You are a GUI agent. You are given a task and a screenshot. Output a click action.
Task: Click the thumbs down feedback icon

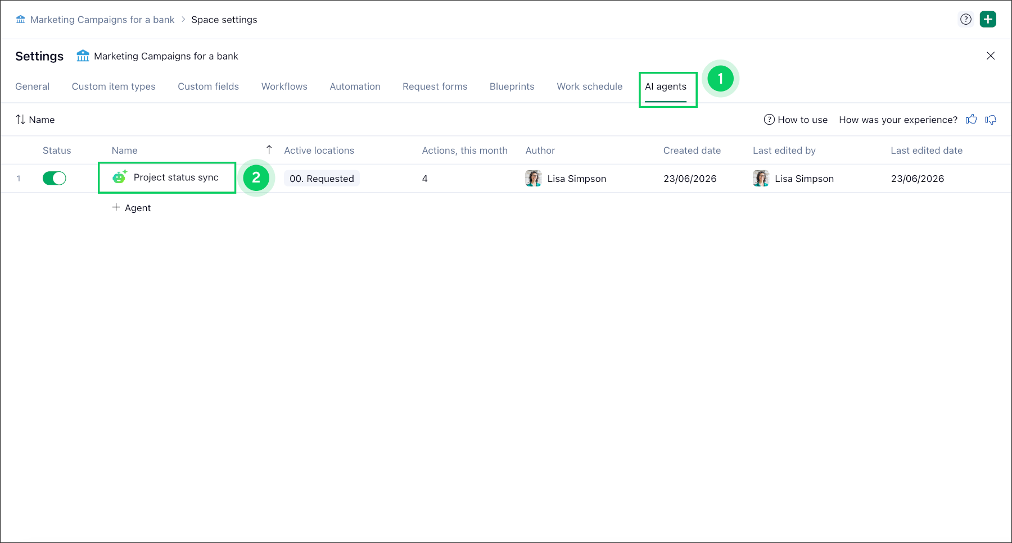pos(991,120)
